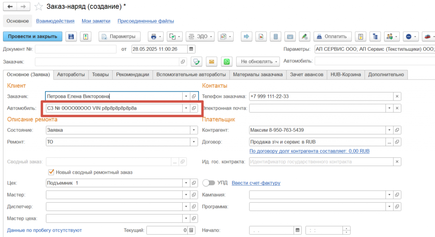Open the Не обновлять dropdown
This screenshot has width=435, height=237.
click(x=258, y=62)
